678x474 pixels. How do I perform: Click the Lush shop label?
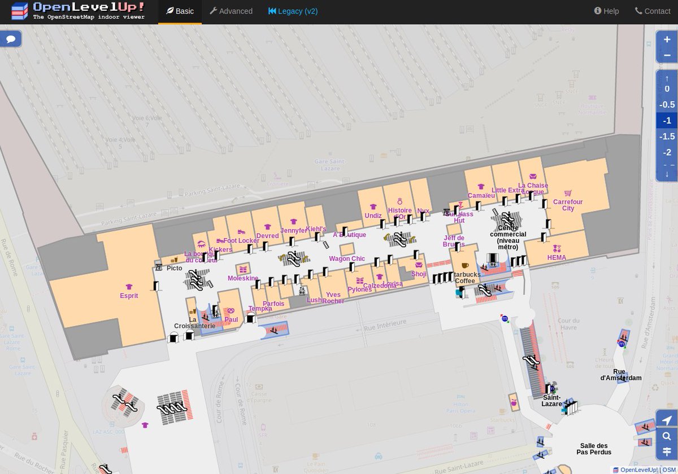point(314,300)
